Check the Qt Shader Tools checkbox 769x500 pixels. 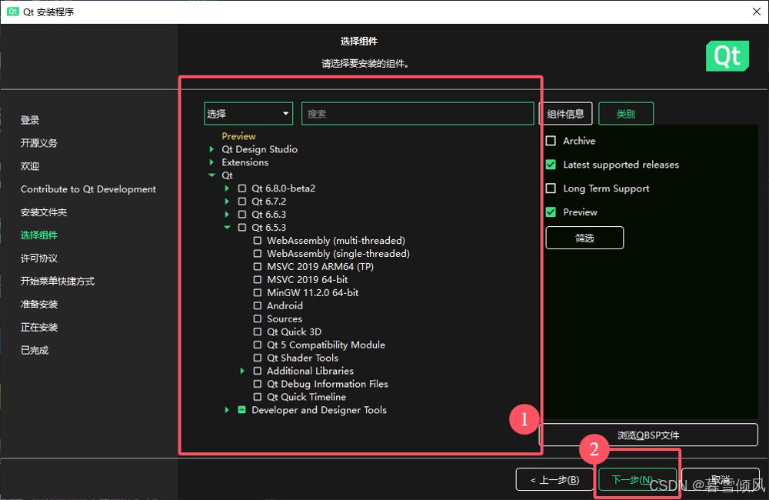pyautogui.click(x=257, y=358)
